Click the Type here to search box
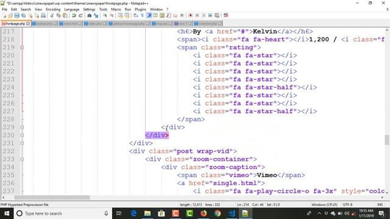This screenshot has width=390, height=219. point(62,214)
